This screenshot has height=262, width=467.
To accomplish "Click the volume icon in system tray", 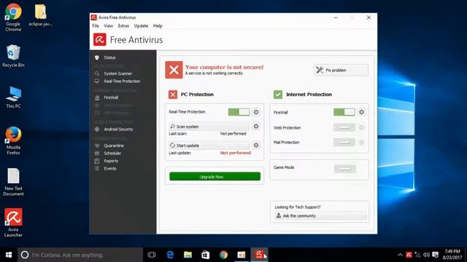I will 426,255.
